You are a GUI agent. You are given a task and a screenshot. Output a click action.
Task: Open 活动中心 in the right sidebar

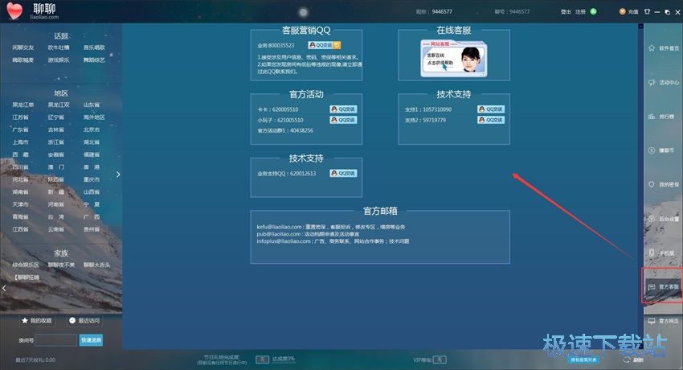click(664, 82)
